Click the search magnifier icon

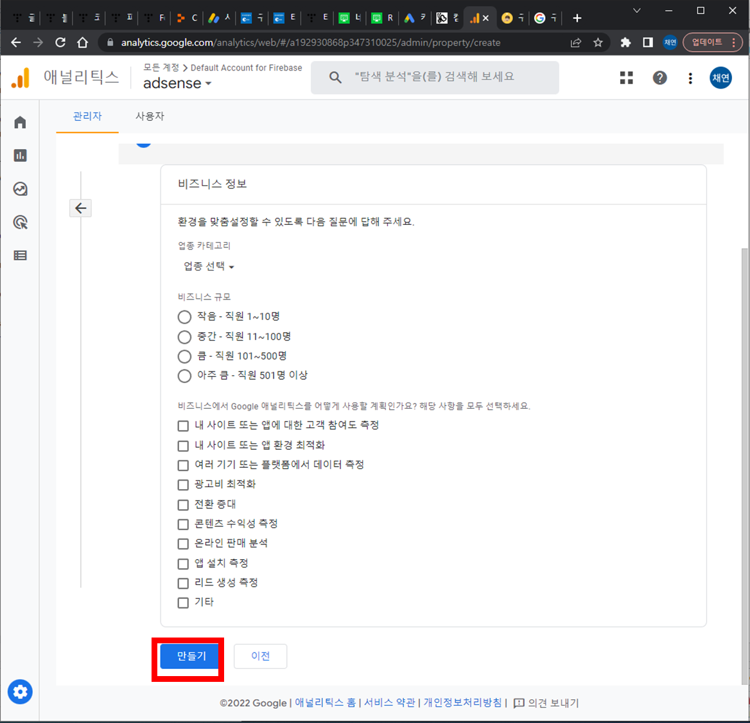(335, 77)
